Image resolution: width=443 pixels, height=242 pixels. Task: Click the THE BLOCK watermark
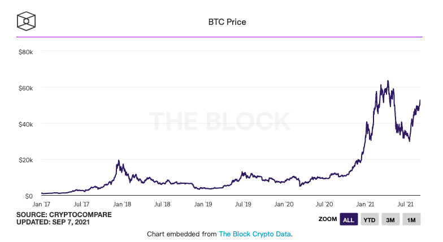[x=219, y=120]
